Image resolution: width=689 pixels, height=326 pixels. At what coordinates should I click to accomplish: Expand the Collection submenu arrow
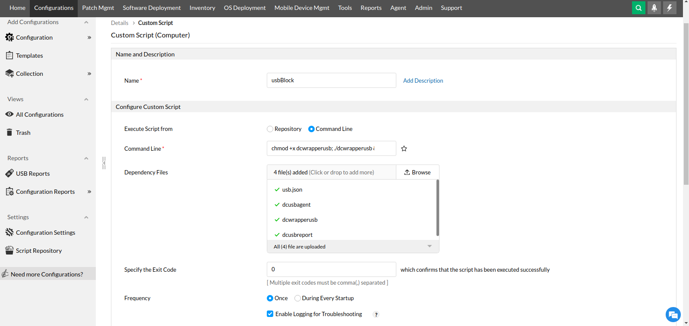pos(89,74)
